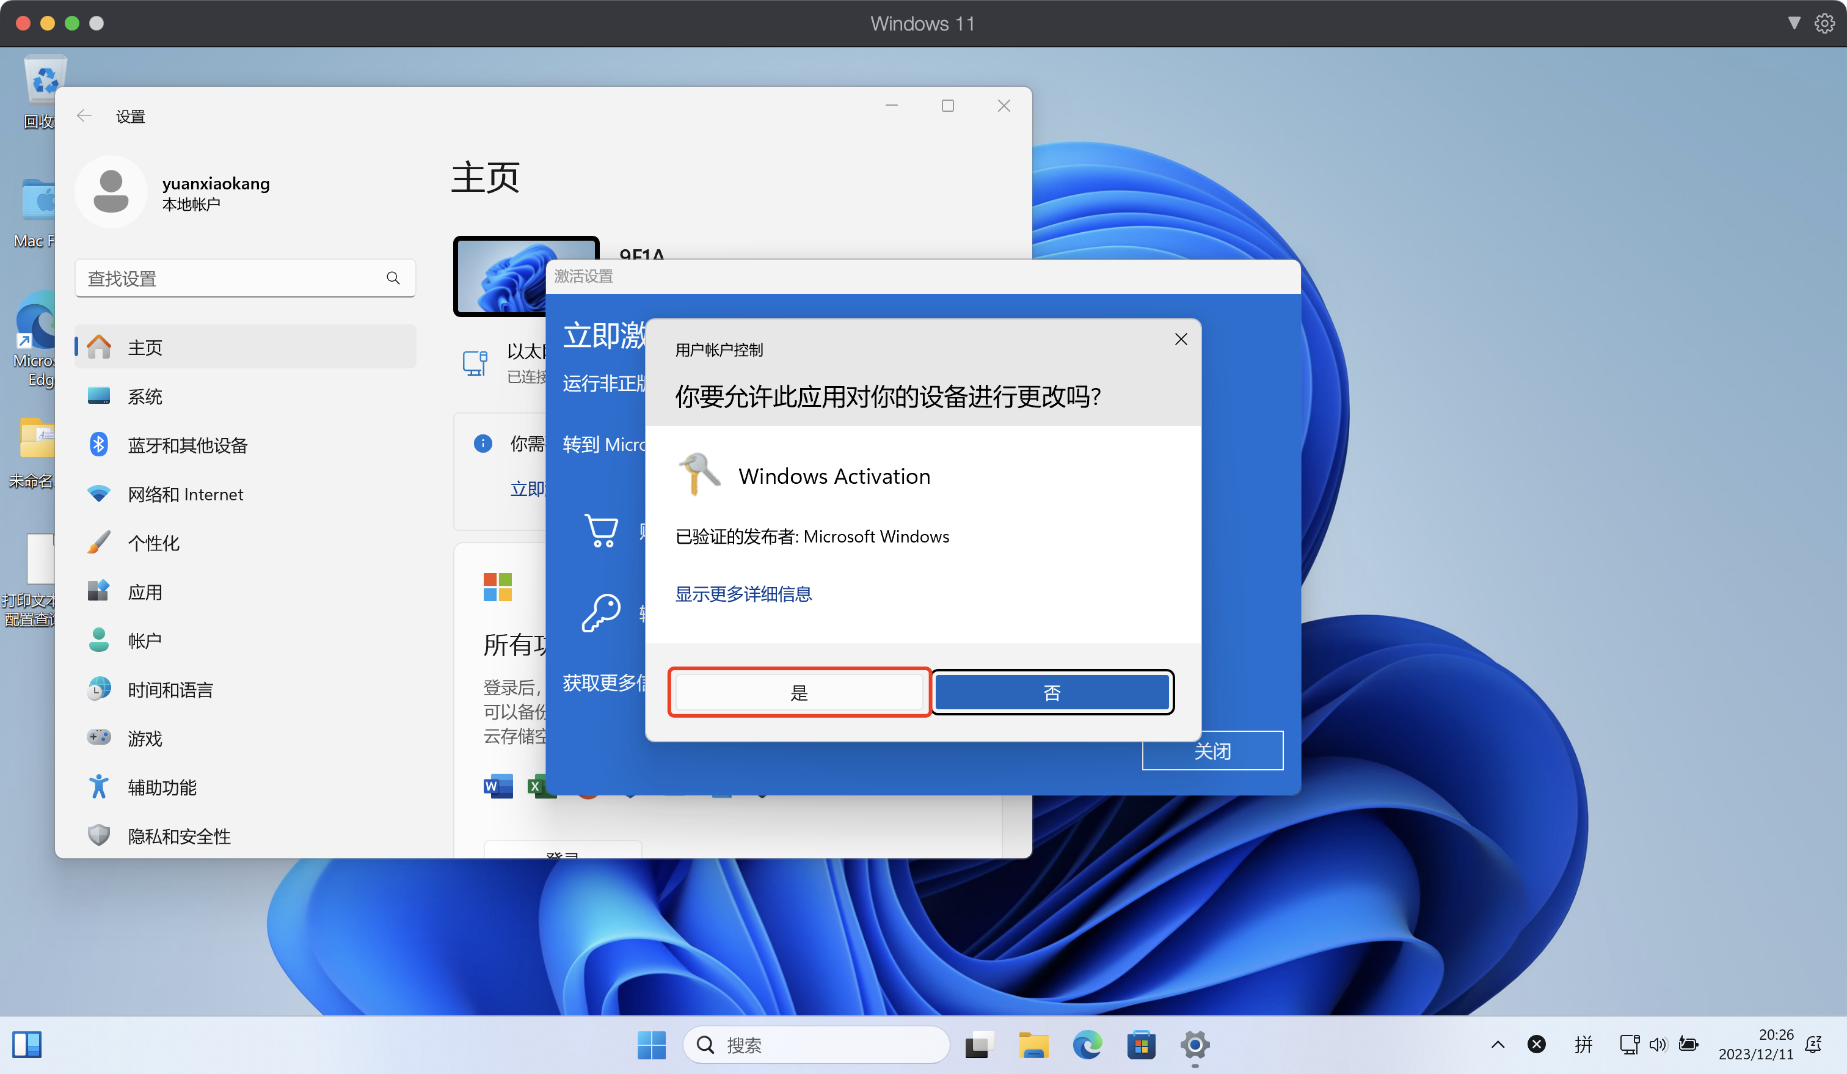Open 个性化 settings
Viewport: 1847px width, 1074px height.
coord(246,542)
